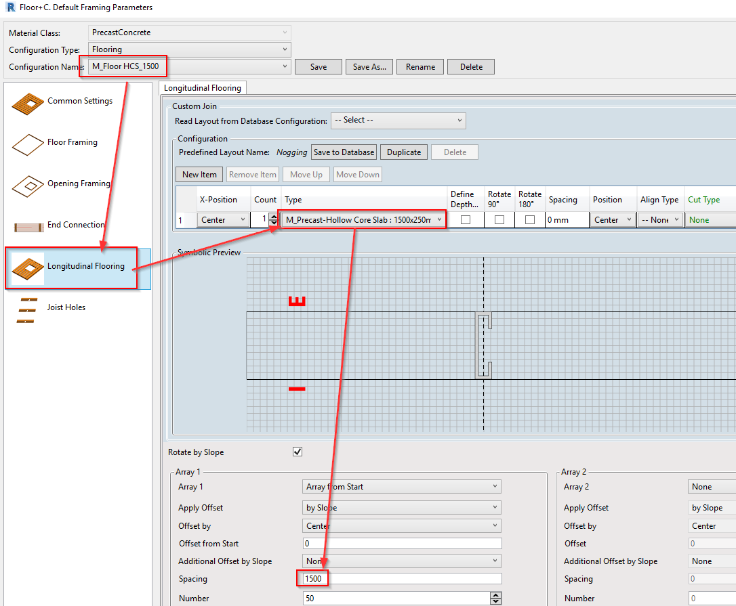Click the Joist Holes icon

(x=27, y=310)
